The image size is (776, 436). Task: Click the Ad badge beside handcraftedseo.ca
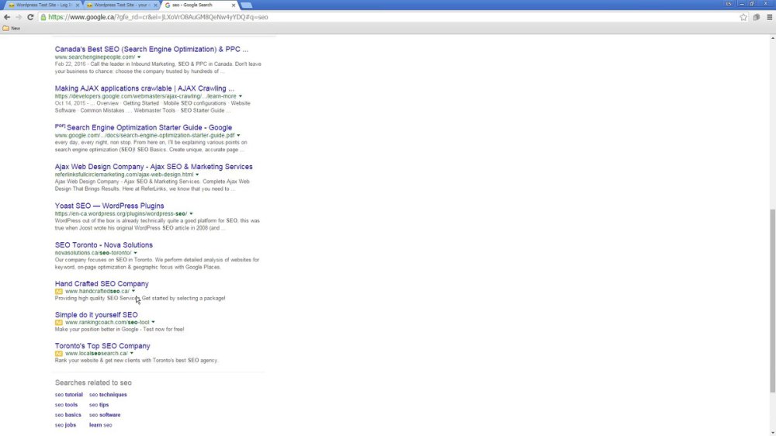(x=58, y=292)
